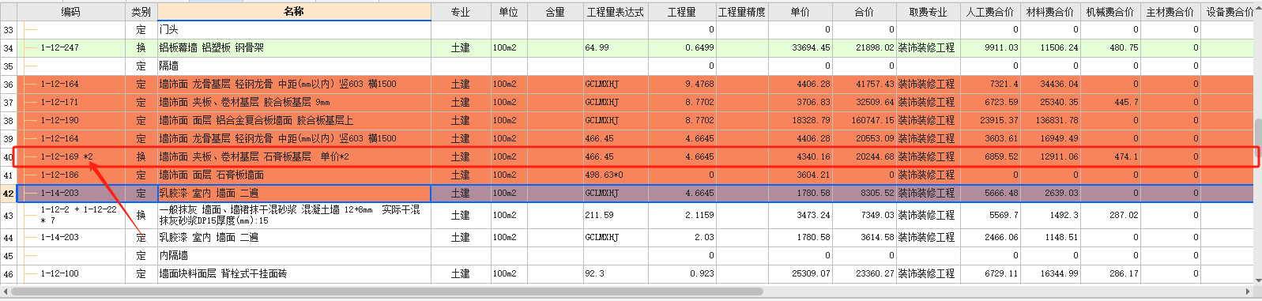
Task: Click the quantity cell 0.6499
Action: (682, 48)
